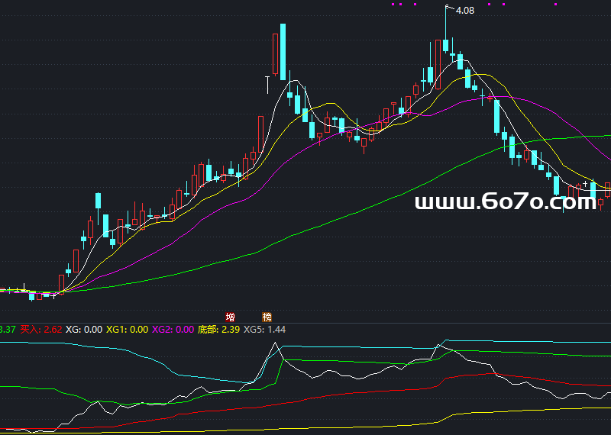Click the orange 榜 marker icon
The height and width of the screenshot is (435, 611).
click(x=267, y=317)
